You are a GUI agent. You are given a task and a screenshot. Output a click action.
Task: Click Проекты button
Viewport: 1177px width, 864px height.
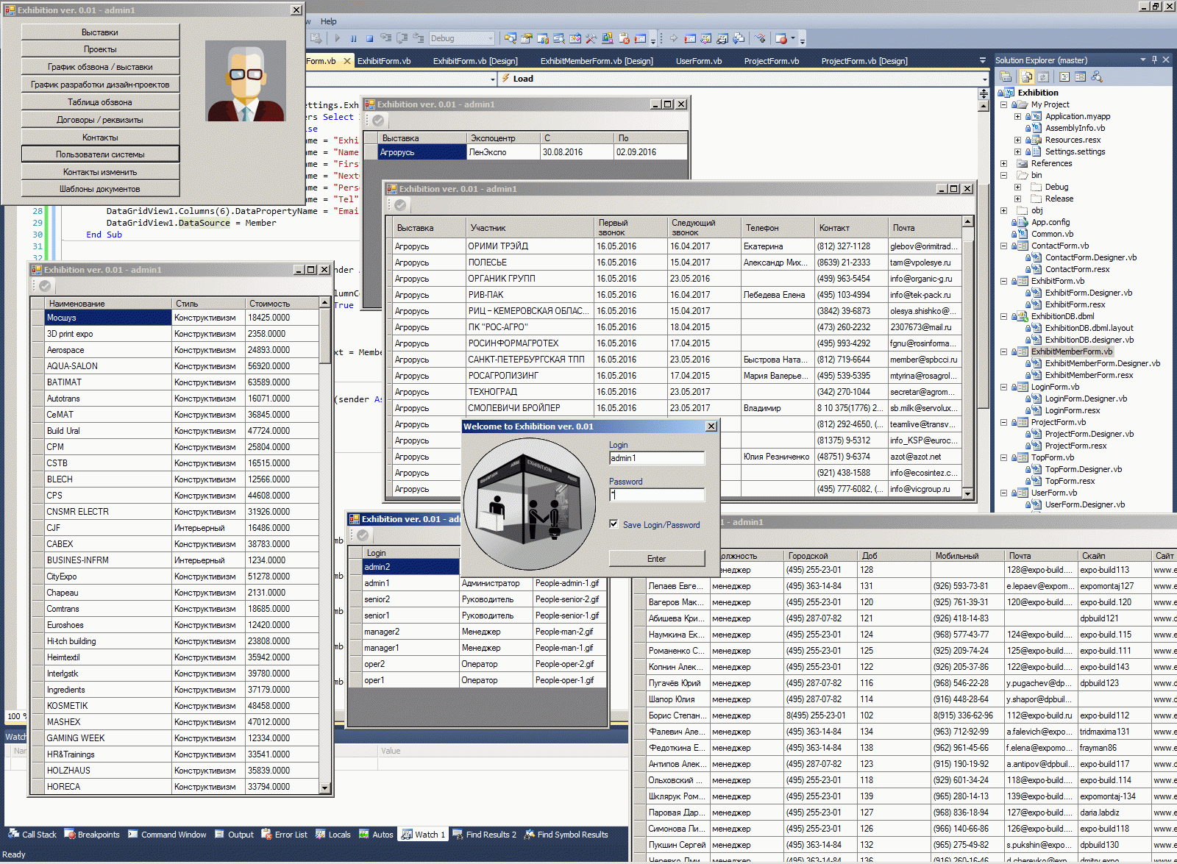point(100,49)
